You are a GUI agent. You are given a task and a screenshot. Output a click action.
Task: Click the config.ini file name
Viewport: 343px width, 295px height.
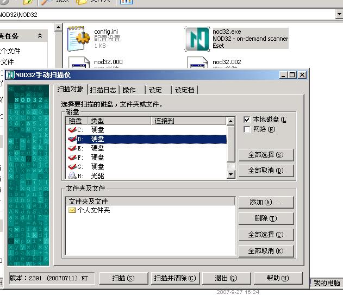106,32
